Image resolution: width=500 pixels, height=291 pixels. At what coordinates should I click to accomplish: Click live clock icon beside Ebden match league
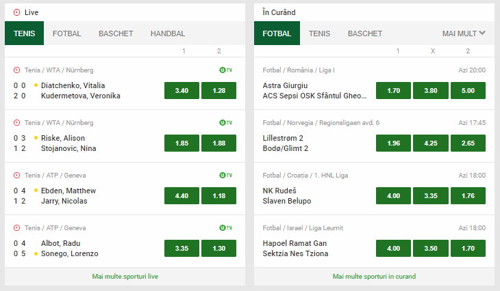16,175
